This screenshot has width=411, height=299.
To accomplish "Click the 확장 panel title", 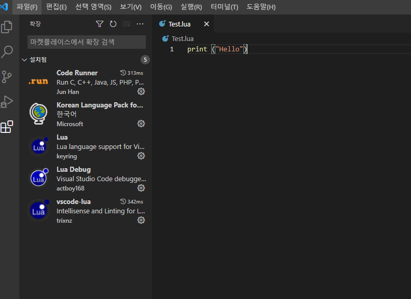I will point(35,24).
